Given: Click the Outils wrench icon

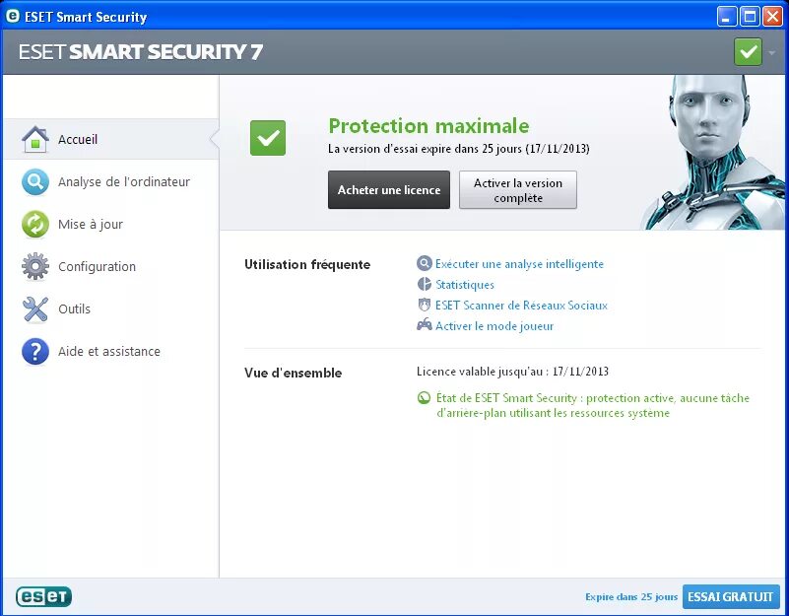Looking at the screenshot, I should pos(35,309).
